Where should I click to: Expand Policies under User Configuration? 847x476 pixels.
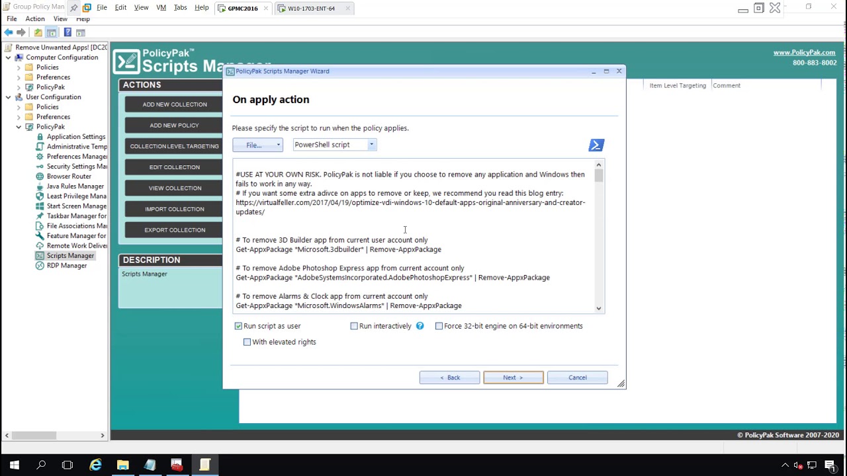(x=19, y=107)
